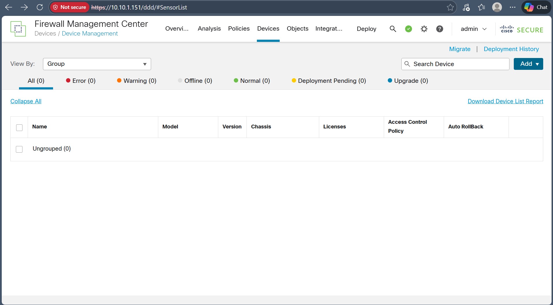Viewport: 553px width, 305px height.
Task: Check the Ungrouped (0) row checkbox
Action: click(x=19, y=149)
